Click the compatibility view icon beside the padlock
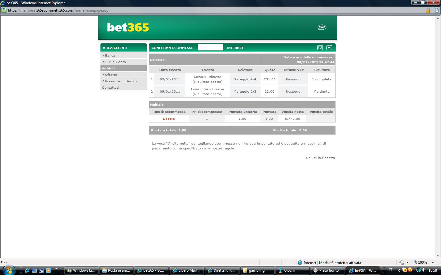The height and width of the screenshot is (275, 441). coord(436,10)
